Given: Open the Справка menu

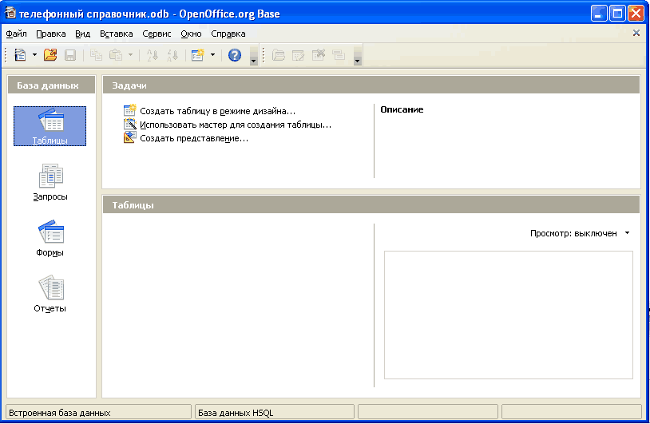Looking at the screenshot, I should [228, 34].
